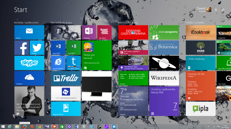This screenshot has width=231, height=129.
Task: Launch the iCookbook tile
Action: 201,33
